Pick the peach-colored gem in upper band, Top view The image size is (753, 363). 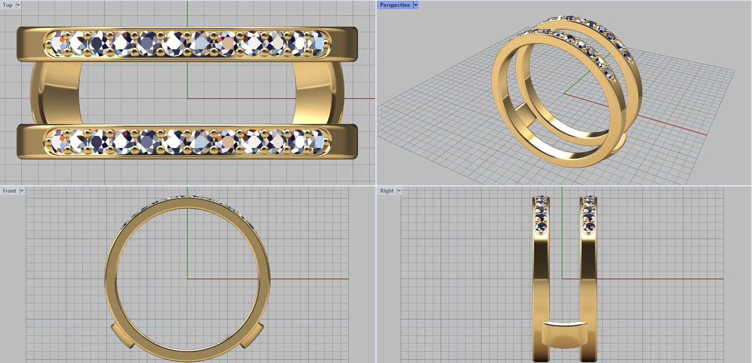point(227,44)
